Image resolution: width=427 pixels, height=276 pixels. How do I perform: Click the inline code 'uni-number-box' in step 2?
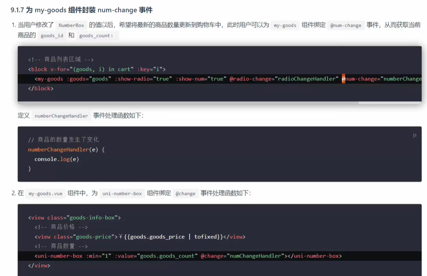click(122, 194)
